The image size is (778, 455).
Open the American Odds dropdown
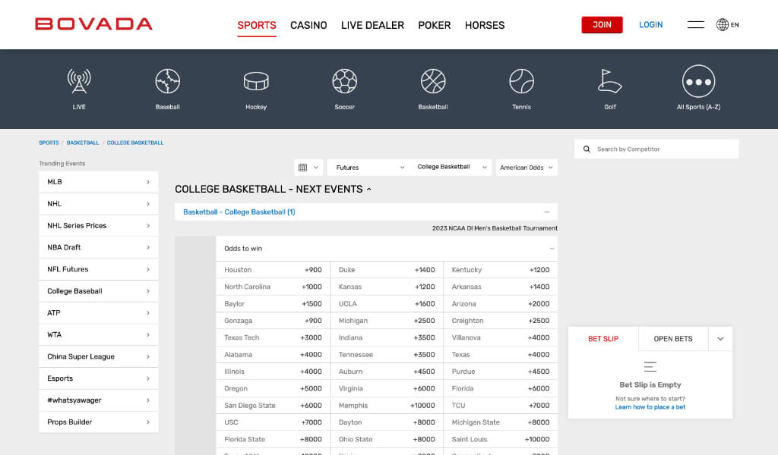coord(527,168)
